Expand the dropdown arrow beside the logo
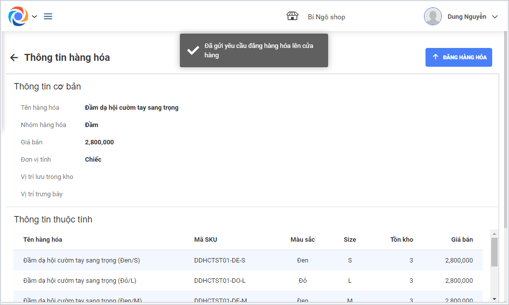The width and height of the screenshot is (509, 305). (x=35, y=16)
